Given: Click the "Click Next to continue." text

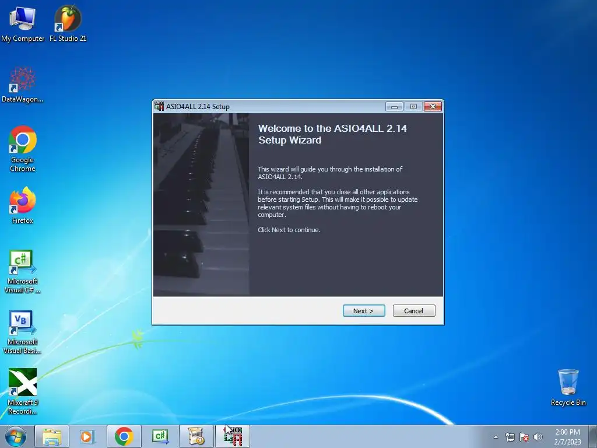Looking at the screenshot, I should tap(289, 230).
